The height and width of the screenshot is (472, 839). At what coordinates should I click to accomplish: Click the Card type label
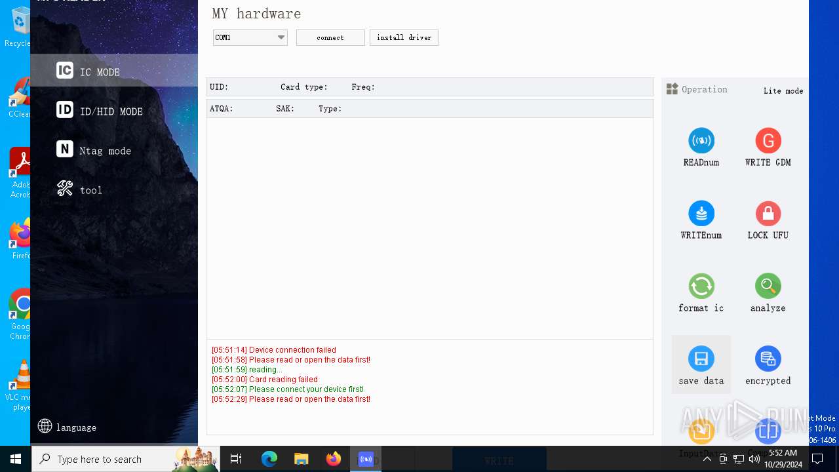pos(304,87)
